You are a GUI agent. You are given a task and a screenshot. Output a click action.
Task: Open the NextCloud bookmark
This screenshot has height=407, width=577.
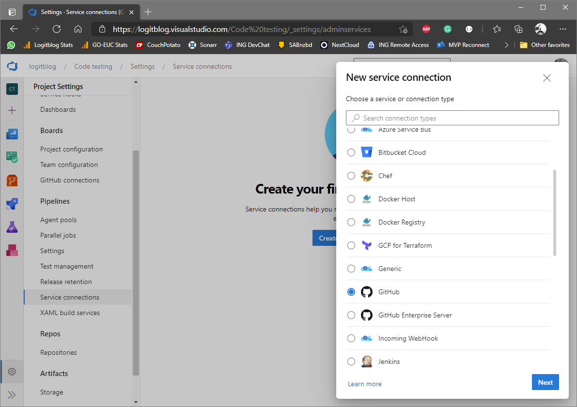340,45
